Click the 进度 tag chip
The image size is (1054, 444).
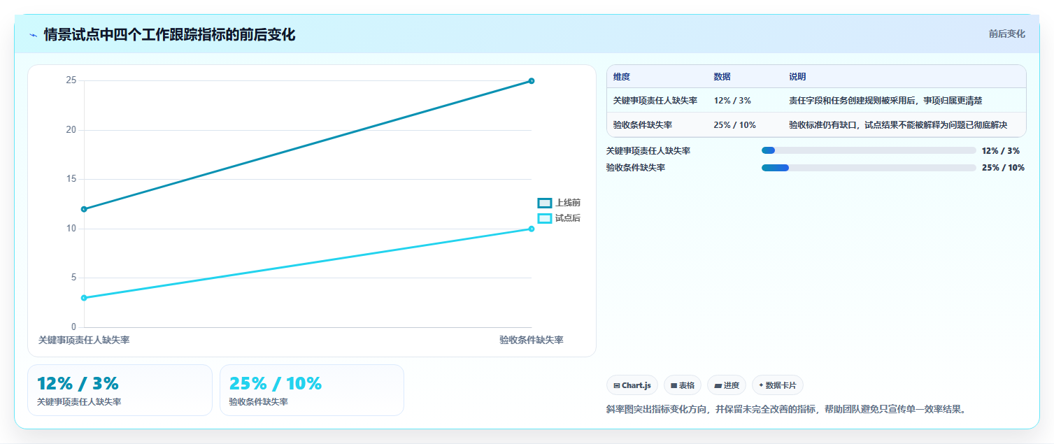point(727,385)
